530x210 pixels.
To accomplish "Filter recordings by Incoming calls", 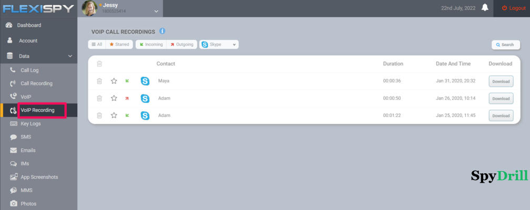I will [151, 45].
